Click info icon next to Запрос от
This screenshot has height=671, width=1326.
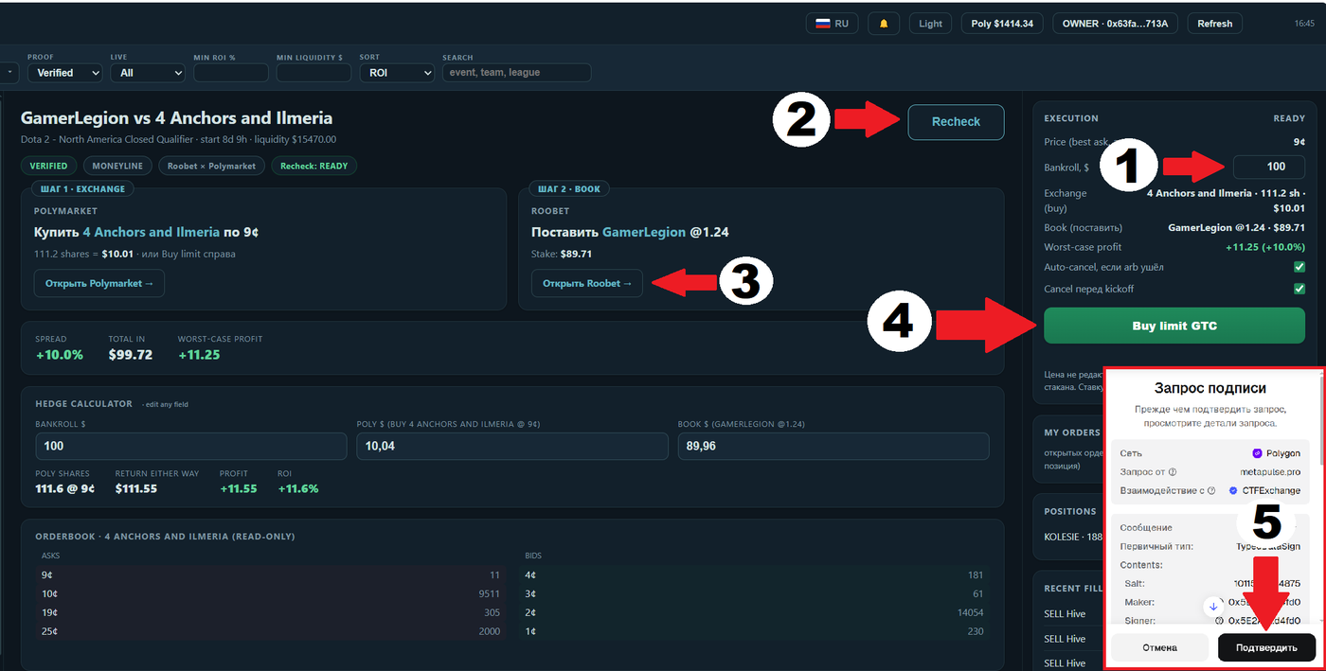point(1173,471)
